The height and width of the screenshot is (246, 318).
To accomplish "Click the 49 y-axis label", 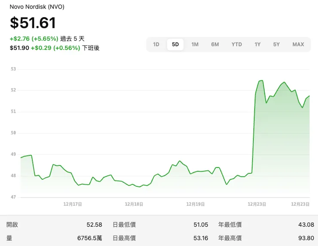I will click(13, 154).
